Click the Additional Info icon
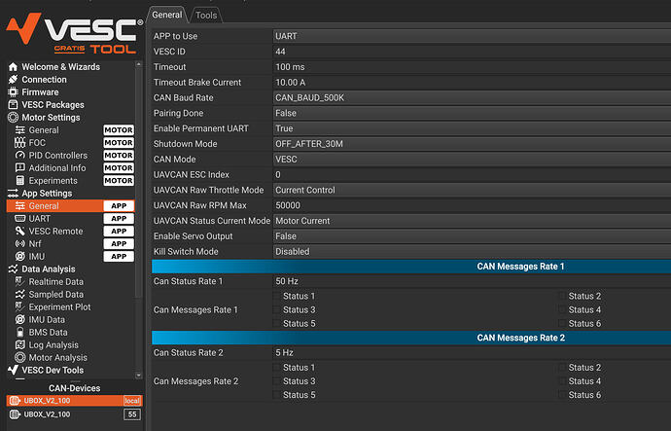Viewport: 671px width, 431px height. [x=20, y=167]
